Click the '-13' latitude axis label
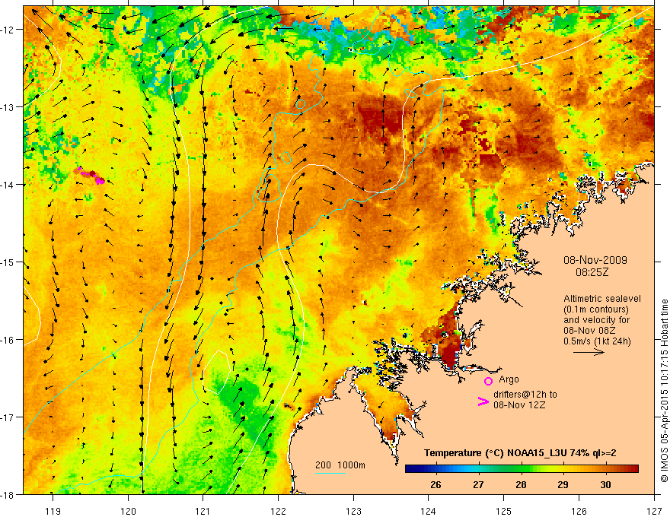 (x=8, y=107)
